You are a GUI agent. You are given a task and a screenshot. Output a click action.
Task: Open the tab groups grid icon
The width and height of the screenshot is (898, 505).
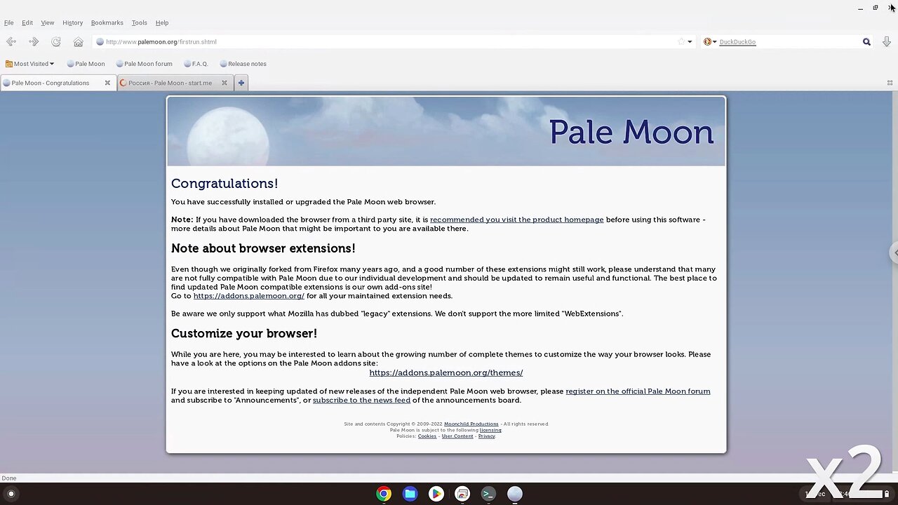(x=890, y=83)
